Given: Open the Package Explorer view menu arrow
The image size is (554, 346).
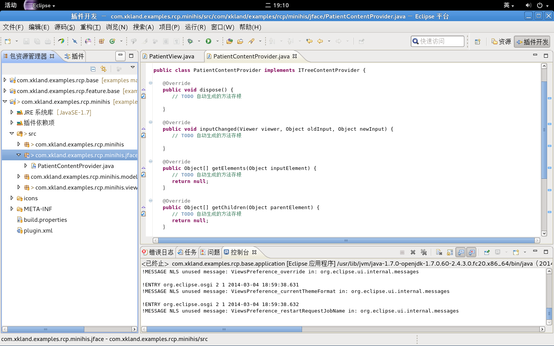Looking at the screenshot, I should [x=133, y=67].
